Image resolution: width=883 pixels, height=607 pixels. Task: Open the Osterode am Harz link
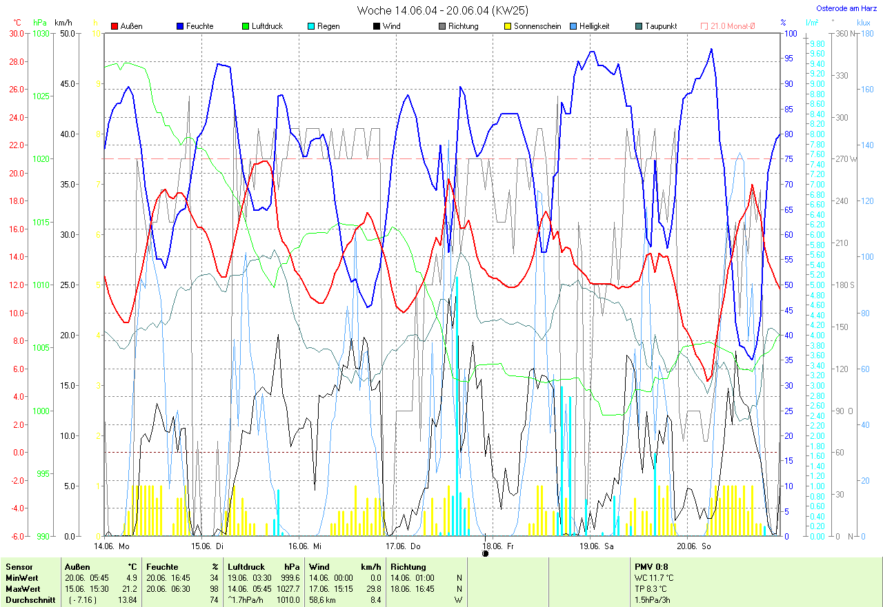(847, 9)
